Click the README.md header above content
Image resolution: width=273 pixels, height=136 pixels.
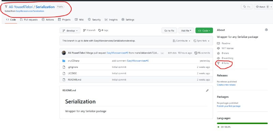[69, 90]
